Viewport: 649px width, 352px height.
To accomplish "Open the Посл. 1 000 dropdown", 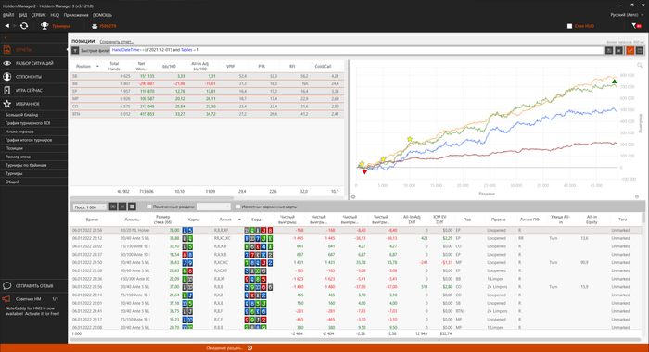I will [x=89, y=207].
